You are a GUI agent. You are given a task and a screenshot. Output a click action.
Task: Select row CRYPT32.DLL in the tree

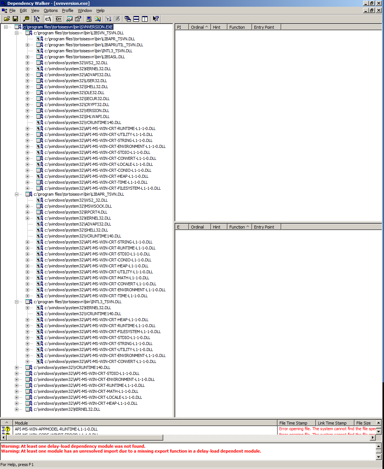77,105
